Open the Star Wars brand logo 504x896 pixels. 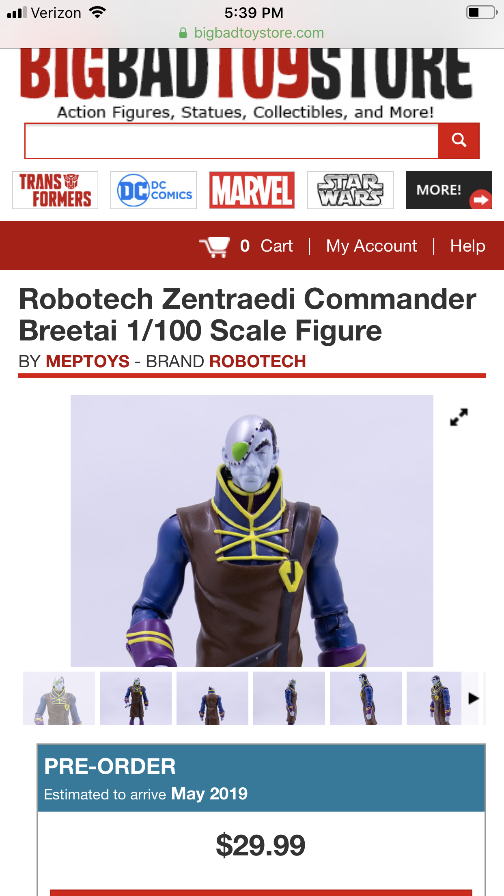[350, 190]
